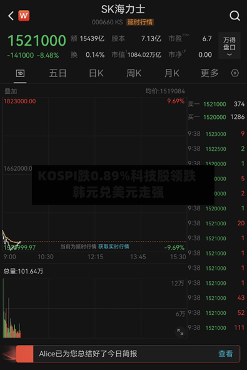The width and height of the screenshot is (247, 370).
Task: Select the 1521000 trade with volume 111
Action: (216, 327)
